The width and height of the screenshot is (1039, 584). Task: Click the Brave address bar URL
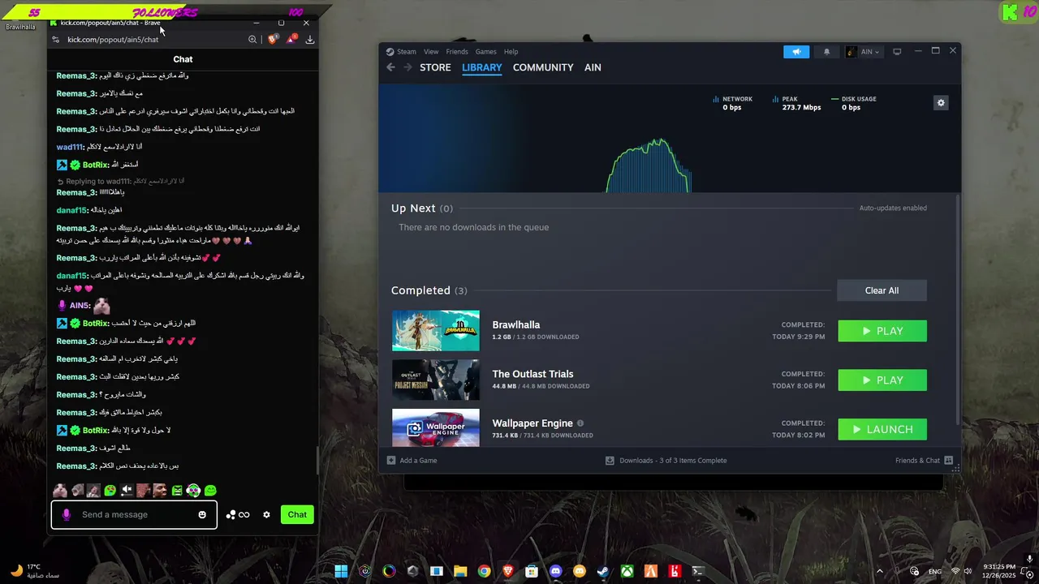click(113, 39)
